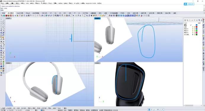Change color swatch of dark-green layer
The image size is (205, 111).
[196, 34]
